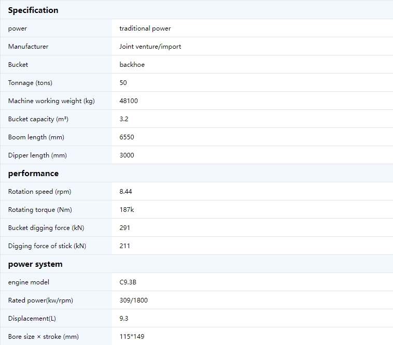Click the power system section heading

pos(35,264)
